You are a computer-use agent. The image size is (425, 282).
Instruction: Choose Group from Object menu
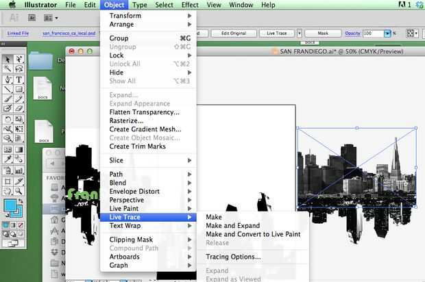tap(148, 38)
